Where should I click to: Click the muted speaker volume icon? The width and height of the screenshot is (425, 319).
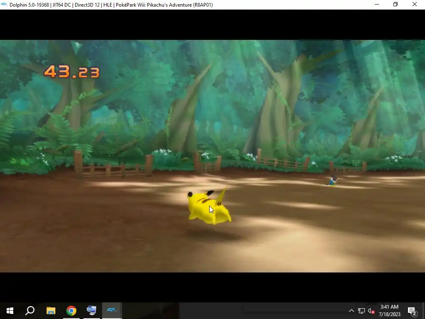click(371, 311)
